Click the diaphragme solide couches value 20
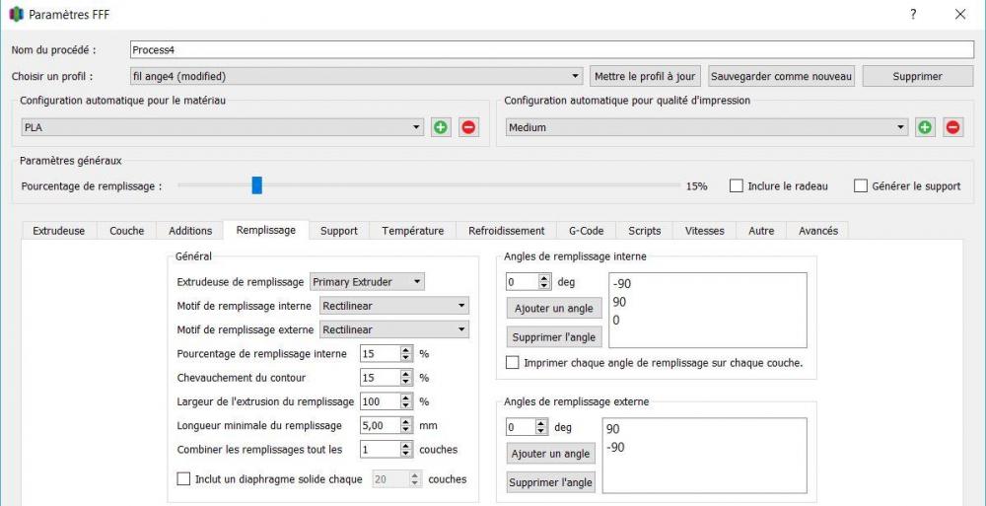This screenshot has height=506, width=986. click(x=396, y=479)
